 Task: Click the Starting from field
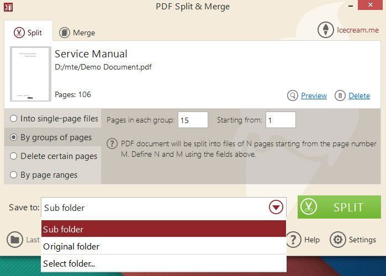pos(281,120)
